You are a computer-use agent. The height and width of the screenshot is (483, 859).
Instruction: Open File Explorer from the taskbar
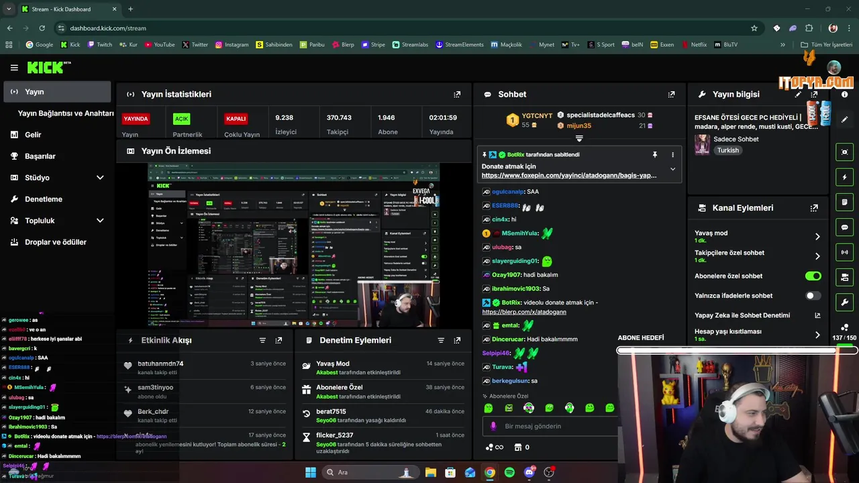(x=430, y=472)
